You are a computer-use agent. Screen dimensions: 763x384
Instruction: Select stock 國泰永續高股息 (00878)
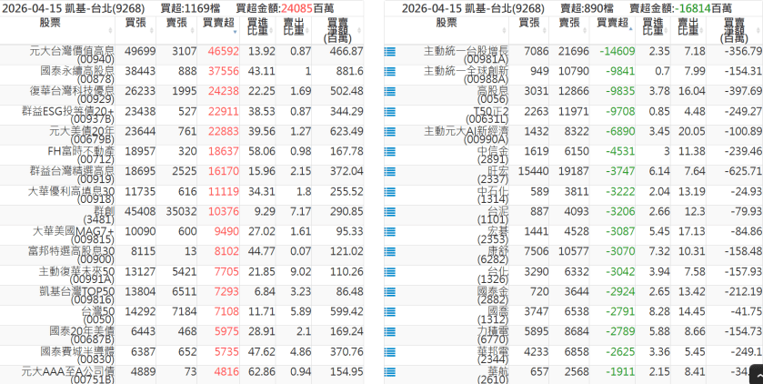pos(71,74)
